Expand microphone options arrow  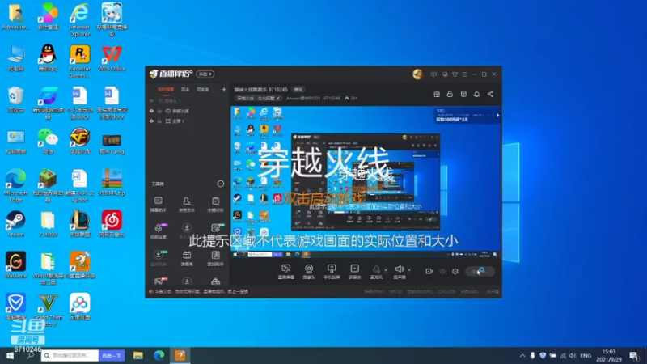point(386,270)
